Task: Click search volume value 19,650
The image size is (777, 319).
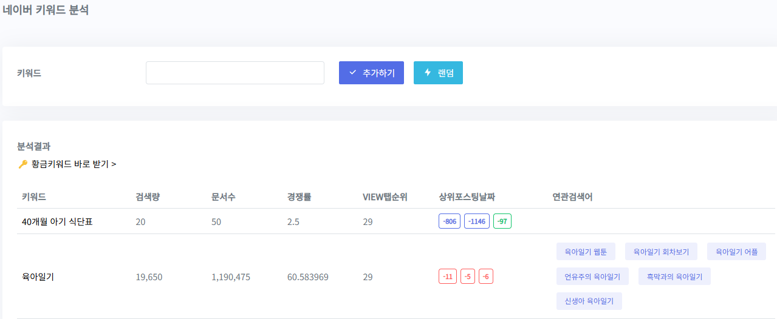Action: pos(149,277)
